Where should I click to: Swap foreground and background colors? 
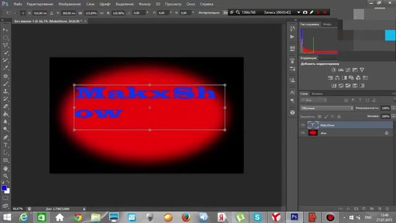[8, 182]
